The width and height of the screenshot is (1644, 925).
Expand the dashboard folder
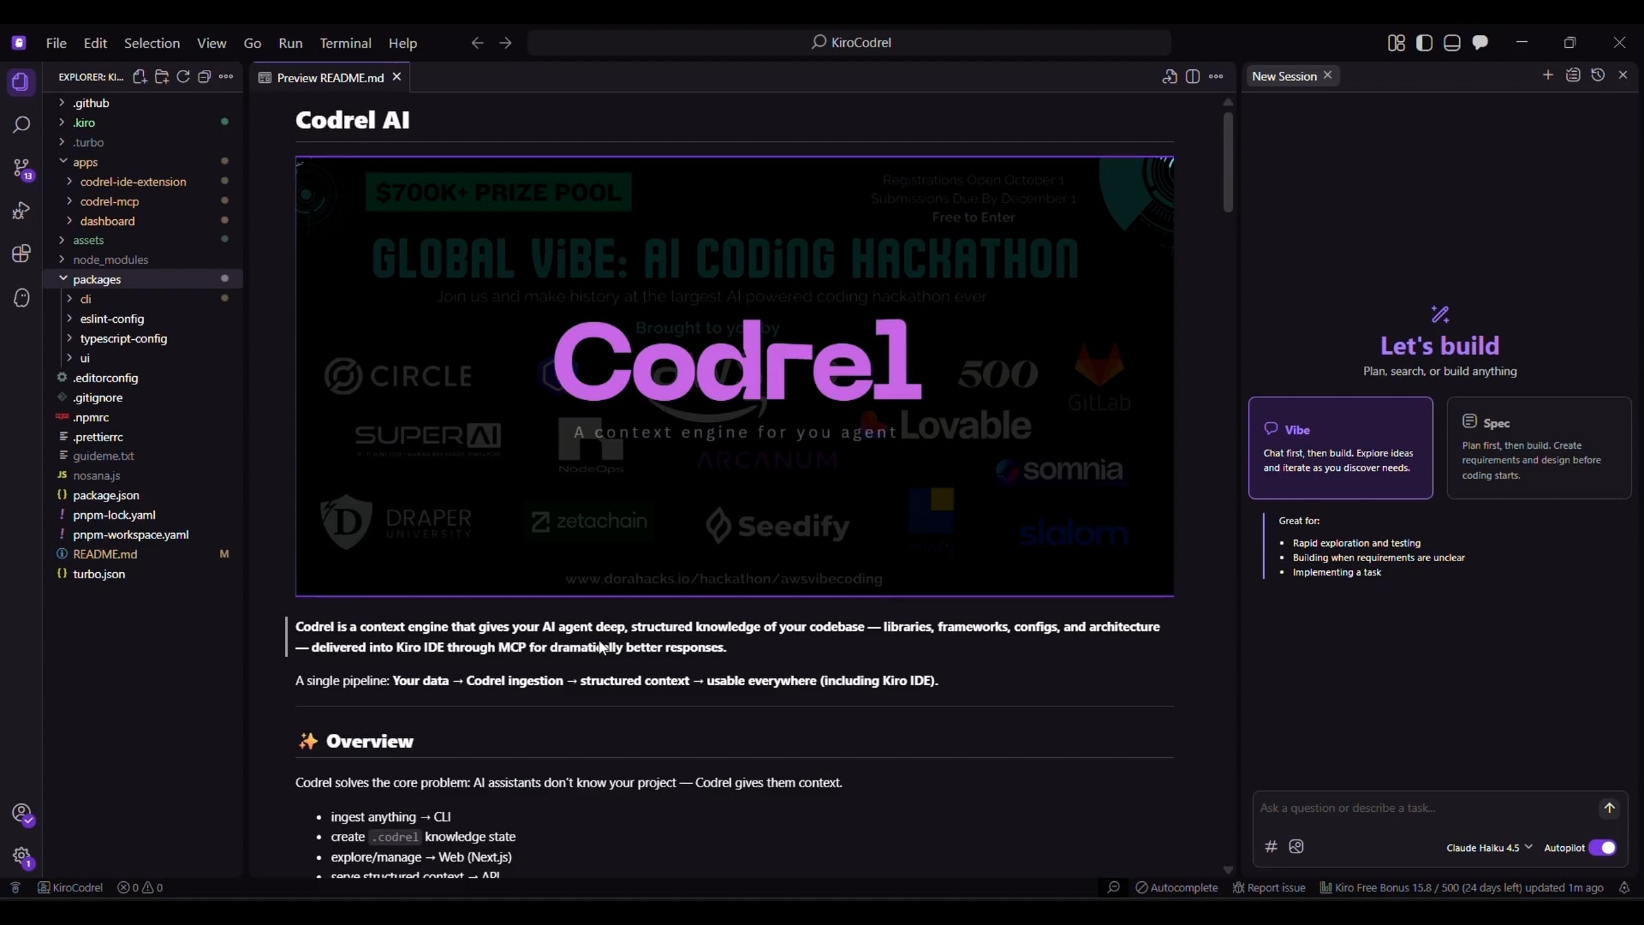point(142,221)
